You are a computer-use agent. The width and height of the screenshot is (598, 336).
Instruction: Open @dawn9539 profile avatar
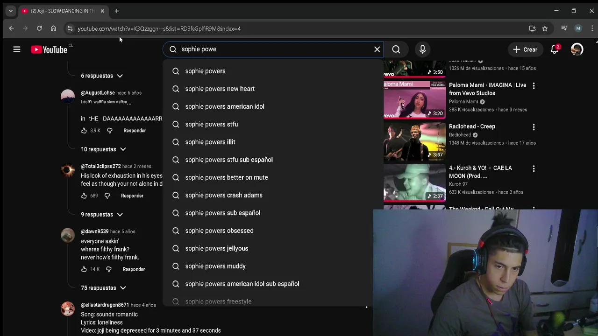68,236
